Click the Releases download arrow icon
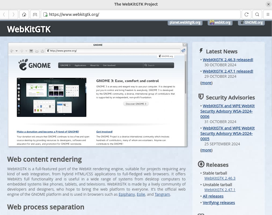This screenshot has height=215, width=272. [201, 164]
